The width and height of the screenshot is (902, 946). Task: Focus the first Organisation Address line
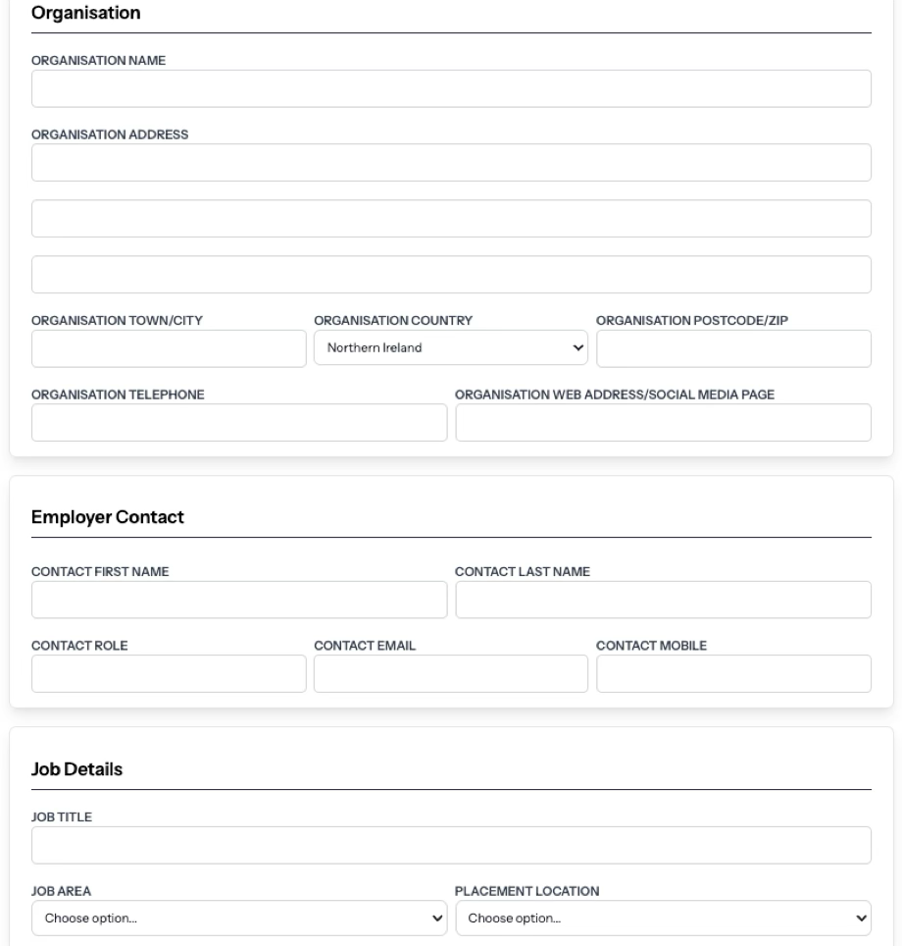pos(451,162)
